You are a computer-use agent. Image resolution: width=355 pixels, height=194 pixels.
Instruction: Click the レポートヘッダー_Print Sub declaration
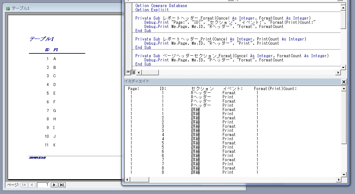[x=221, y=39]
